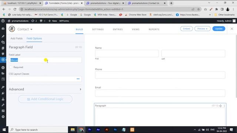
Task: Open the Formidable sidebar icon
Action: (3, 60)
